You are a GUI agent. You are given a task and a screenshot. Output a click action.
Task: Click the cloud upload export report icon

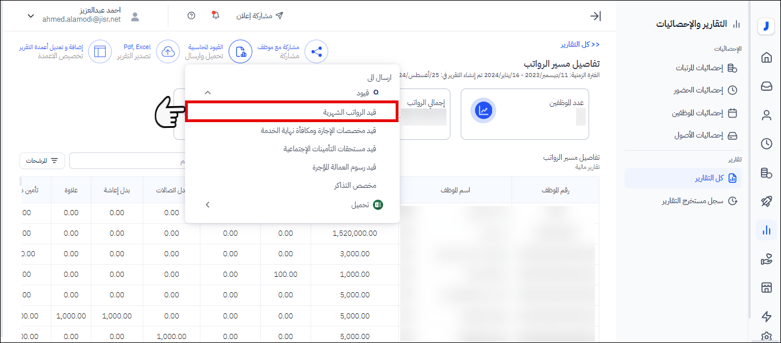[x=168, y=51]
